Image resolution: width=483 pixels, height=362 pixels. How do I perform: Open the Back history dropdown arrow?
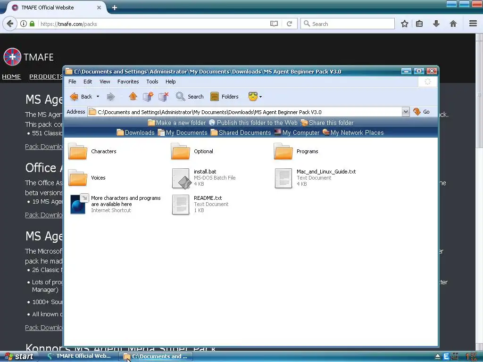[98, 97]
